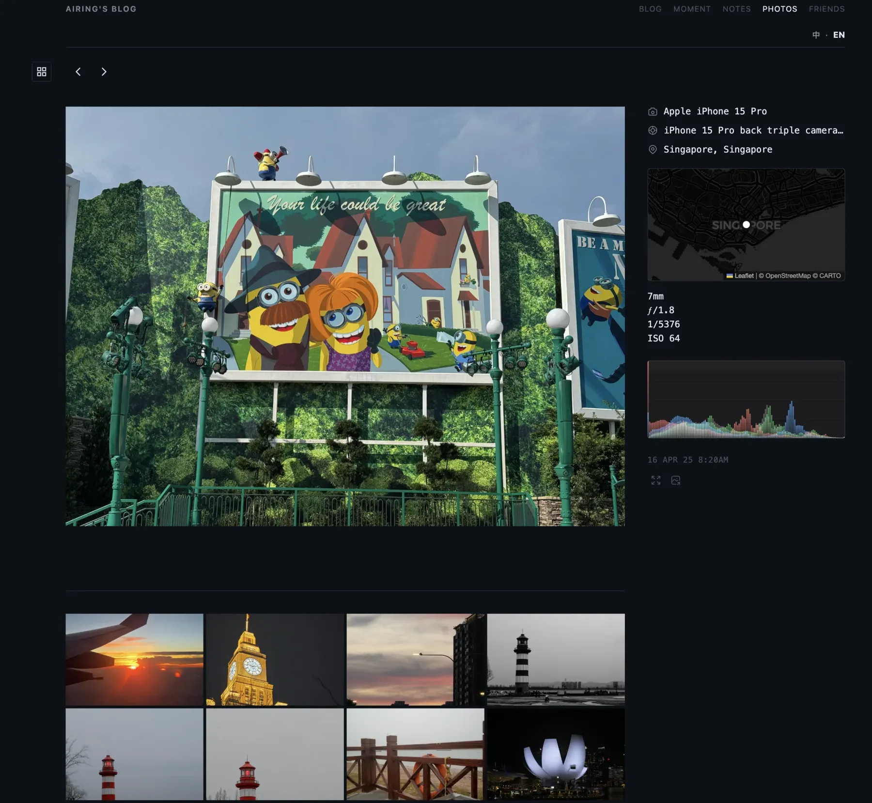Click the '7mm' focal length value
The width and height of the screenshot is (872, 803).
coord(655,296)
